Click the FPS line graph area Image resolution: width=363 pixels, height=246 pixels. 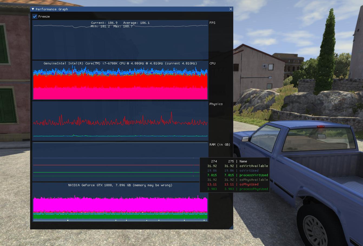(120, 40)
